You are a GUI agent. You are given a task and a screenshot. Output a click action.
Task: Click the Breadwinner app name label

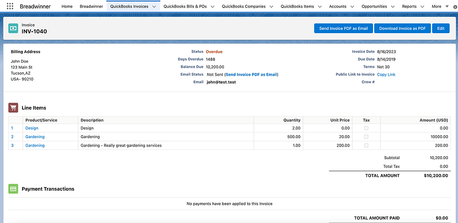pos(35,7)
